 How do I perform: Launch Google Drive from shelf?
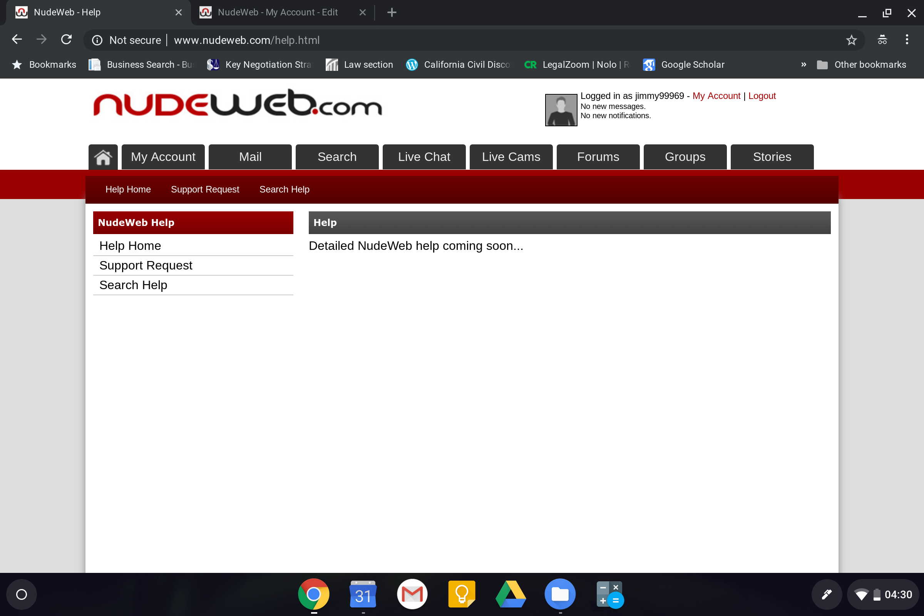click(x=511, y=594)
